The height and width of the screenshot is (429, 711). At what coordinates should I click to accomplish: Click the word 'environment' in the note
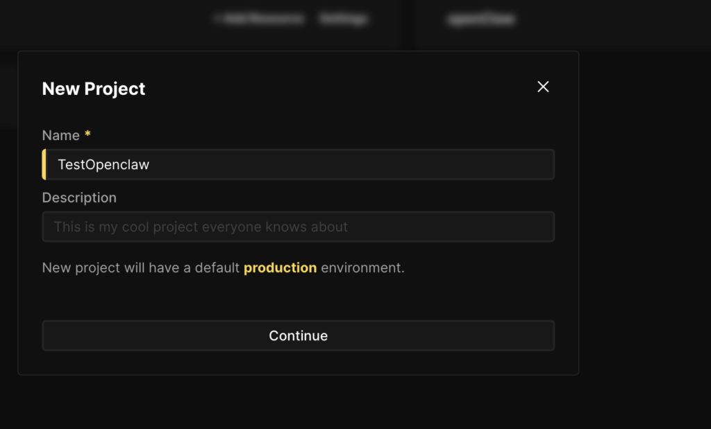[362, 268]
